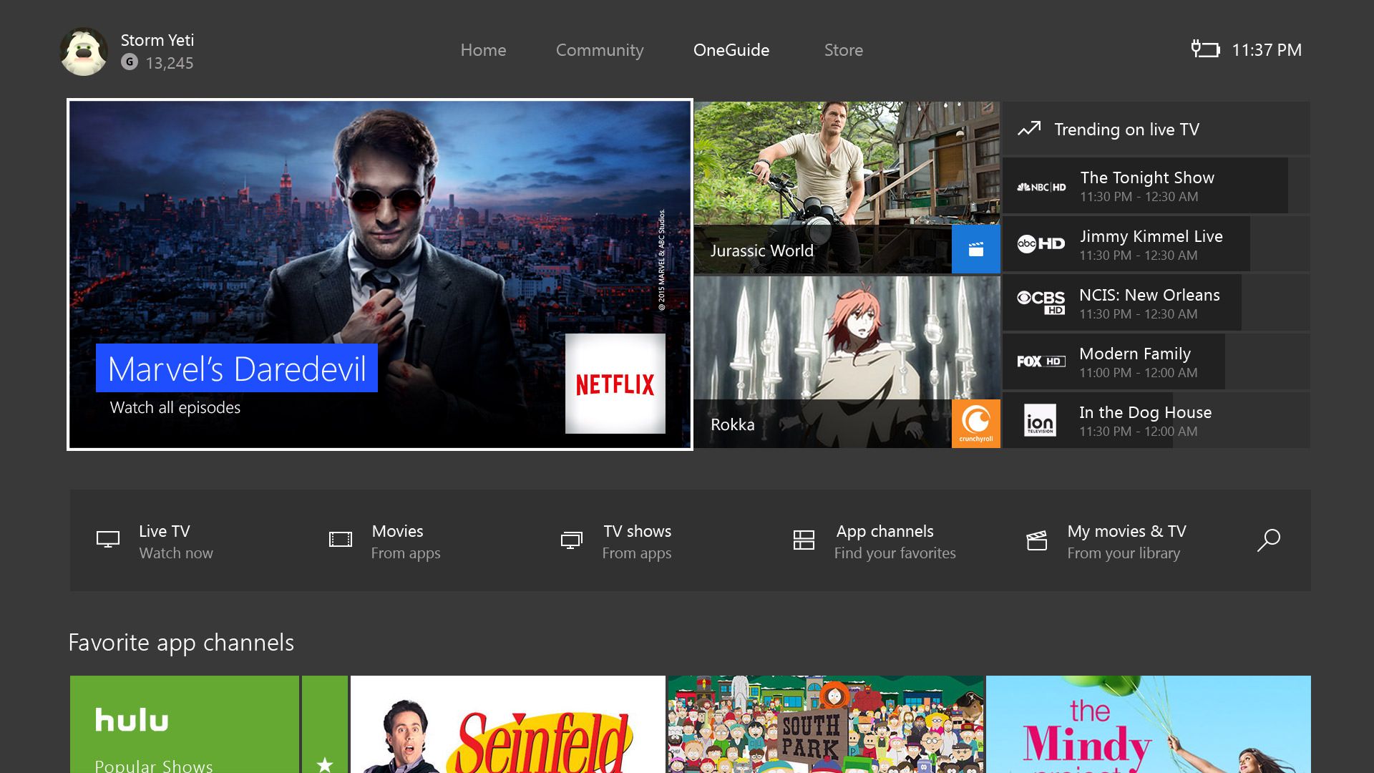
Task: Click the Marvel's Daredevil featured banner
Action: [x=380, y=273]
